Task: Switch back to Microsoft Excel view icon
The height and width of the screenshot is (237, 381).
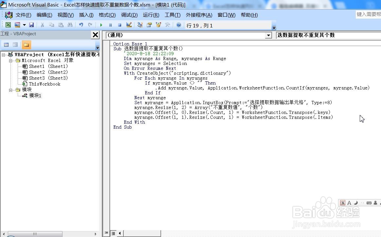Action: (x=8, y=25)
